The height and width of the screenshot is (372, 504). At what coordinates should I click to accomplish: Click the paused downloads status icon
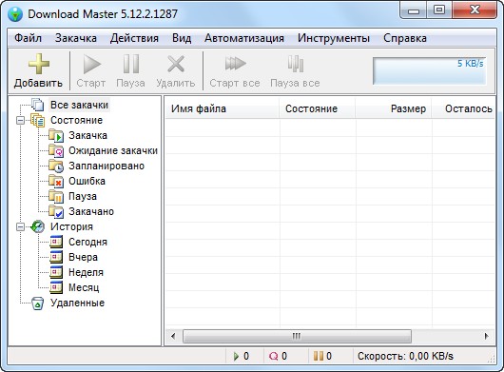(319, 356)
